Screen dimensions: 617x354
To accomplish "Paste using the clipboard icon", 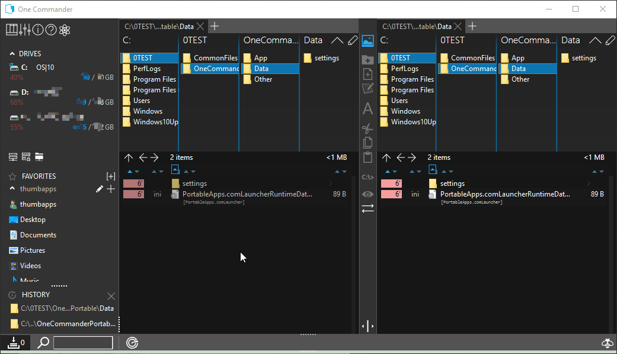I will click(x=367, y=157).
